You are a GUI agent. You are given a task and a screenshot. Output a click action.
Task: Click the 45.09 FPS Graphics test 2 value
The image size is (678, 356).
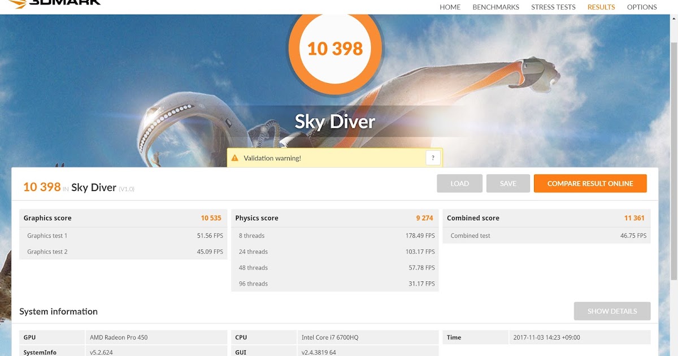(210, 251)
